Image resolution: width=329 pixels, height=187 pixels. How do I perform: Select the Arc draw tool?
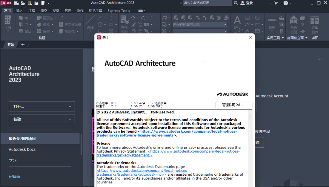(101, 18)
